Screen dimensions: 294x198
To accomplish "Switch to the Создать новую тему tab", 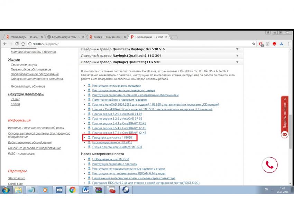I will click(x=64, y=37).
